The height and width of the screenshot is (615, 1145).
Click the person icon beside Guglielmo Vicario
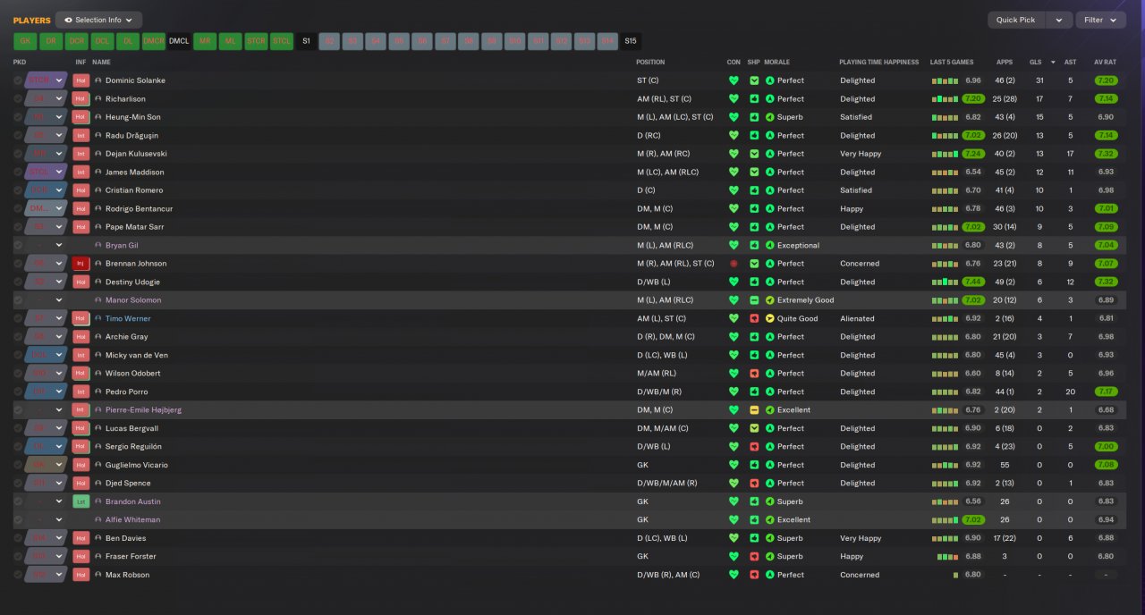(x=98, y=465)
